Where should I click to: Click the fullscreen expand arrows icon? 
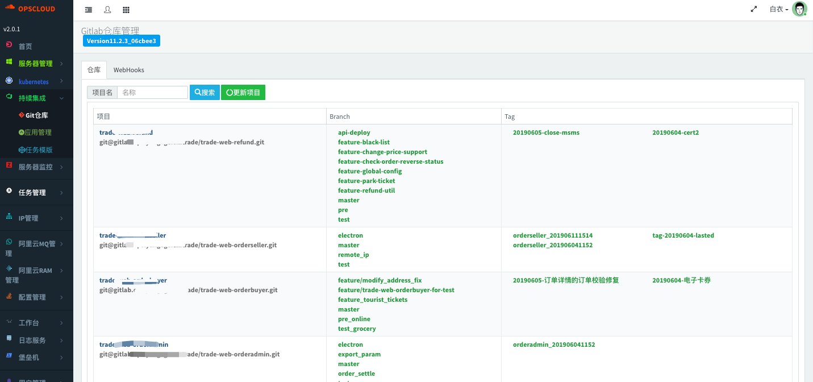[754, 9]
